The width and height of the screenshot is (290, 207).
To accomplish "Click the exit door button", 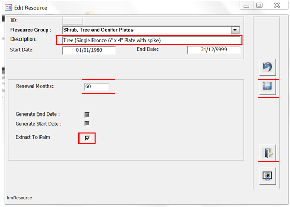I will point(268,153).
